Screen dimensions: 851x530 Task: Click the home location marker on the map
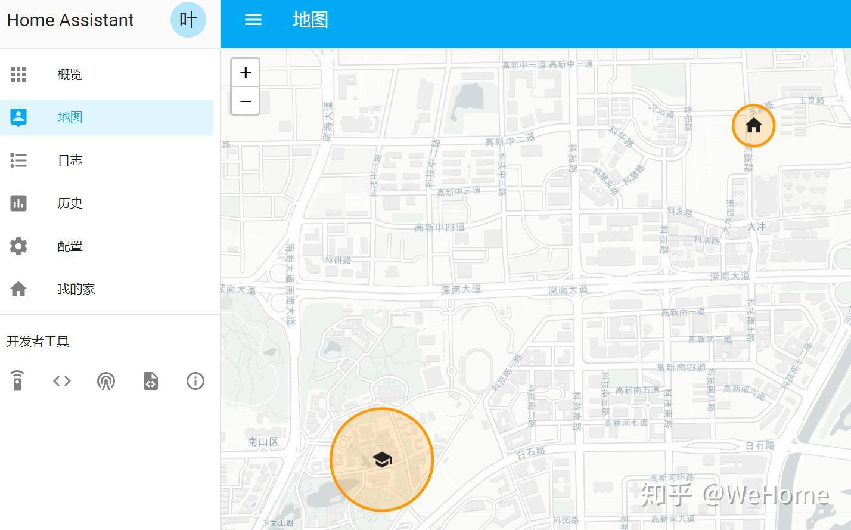pos(753,126)
